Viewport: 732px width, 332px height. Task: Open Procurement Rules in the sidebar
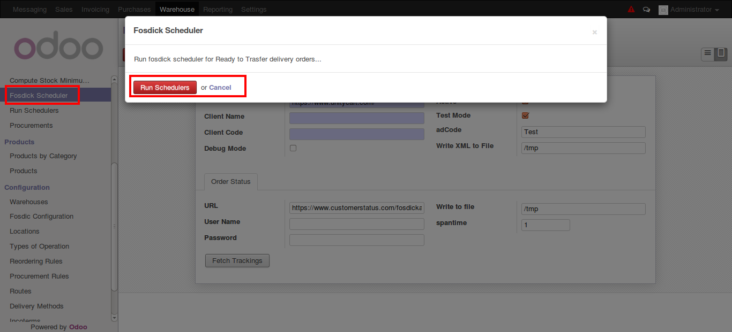click(39, 276)
